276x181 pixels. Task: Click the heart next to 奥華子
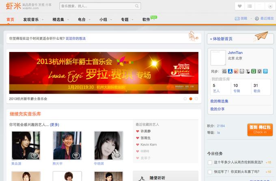138,158
